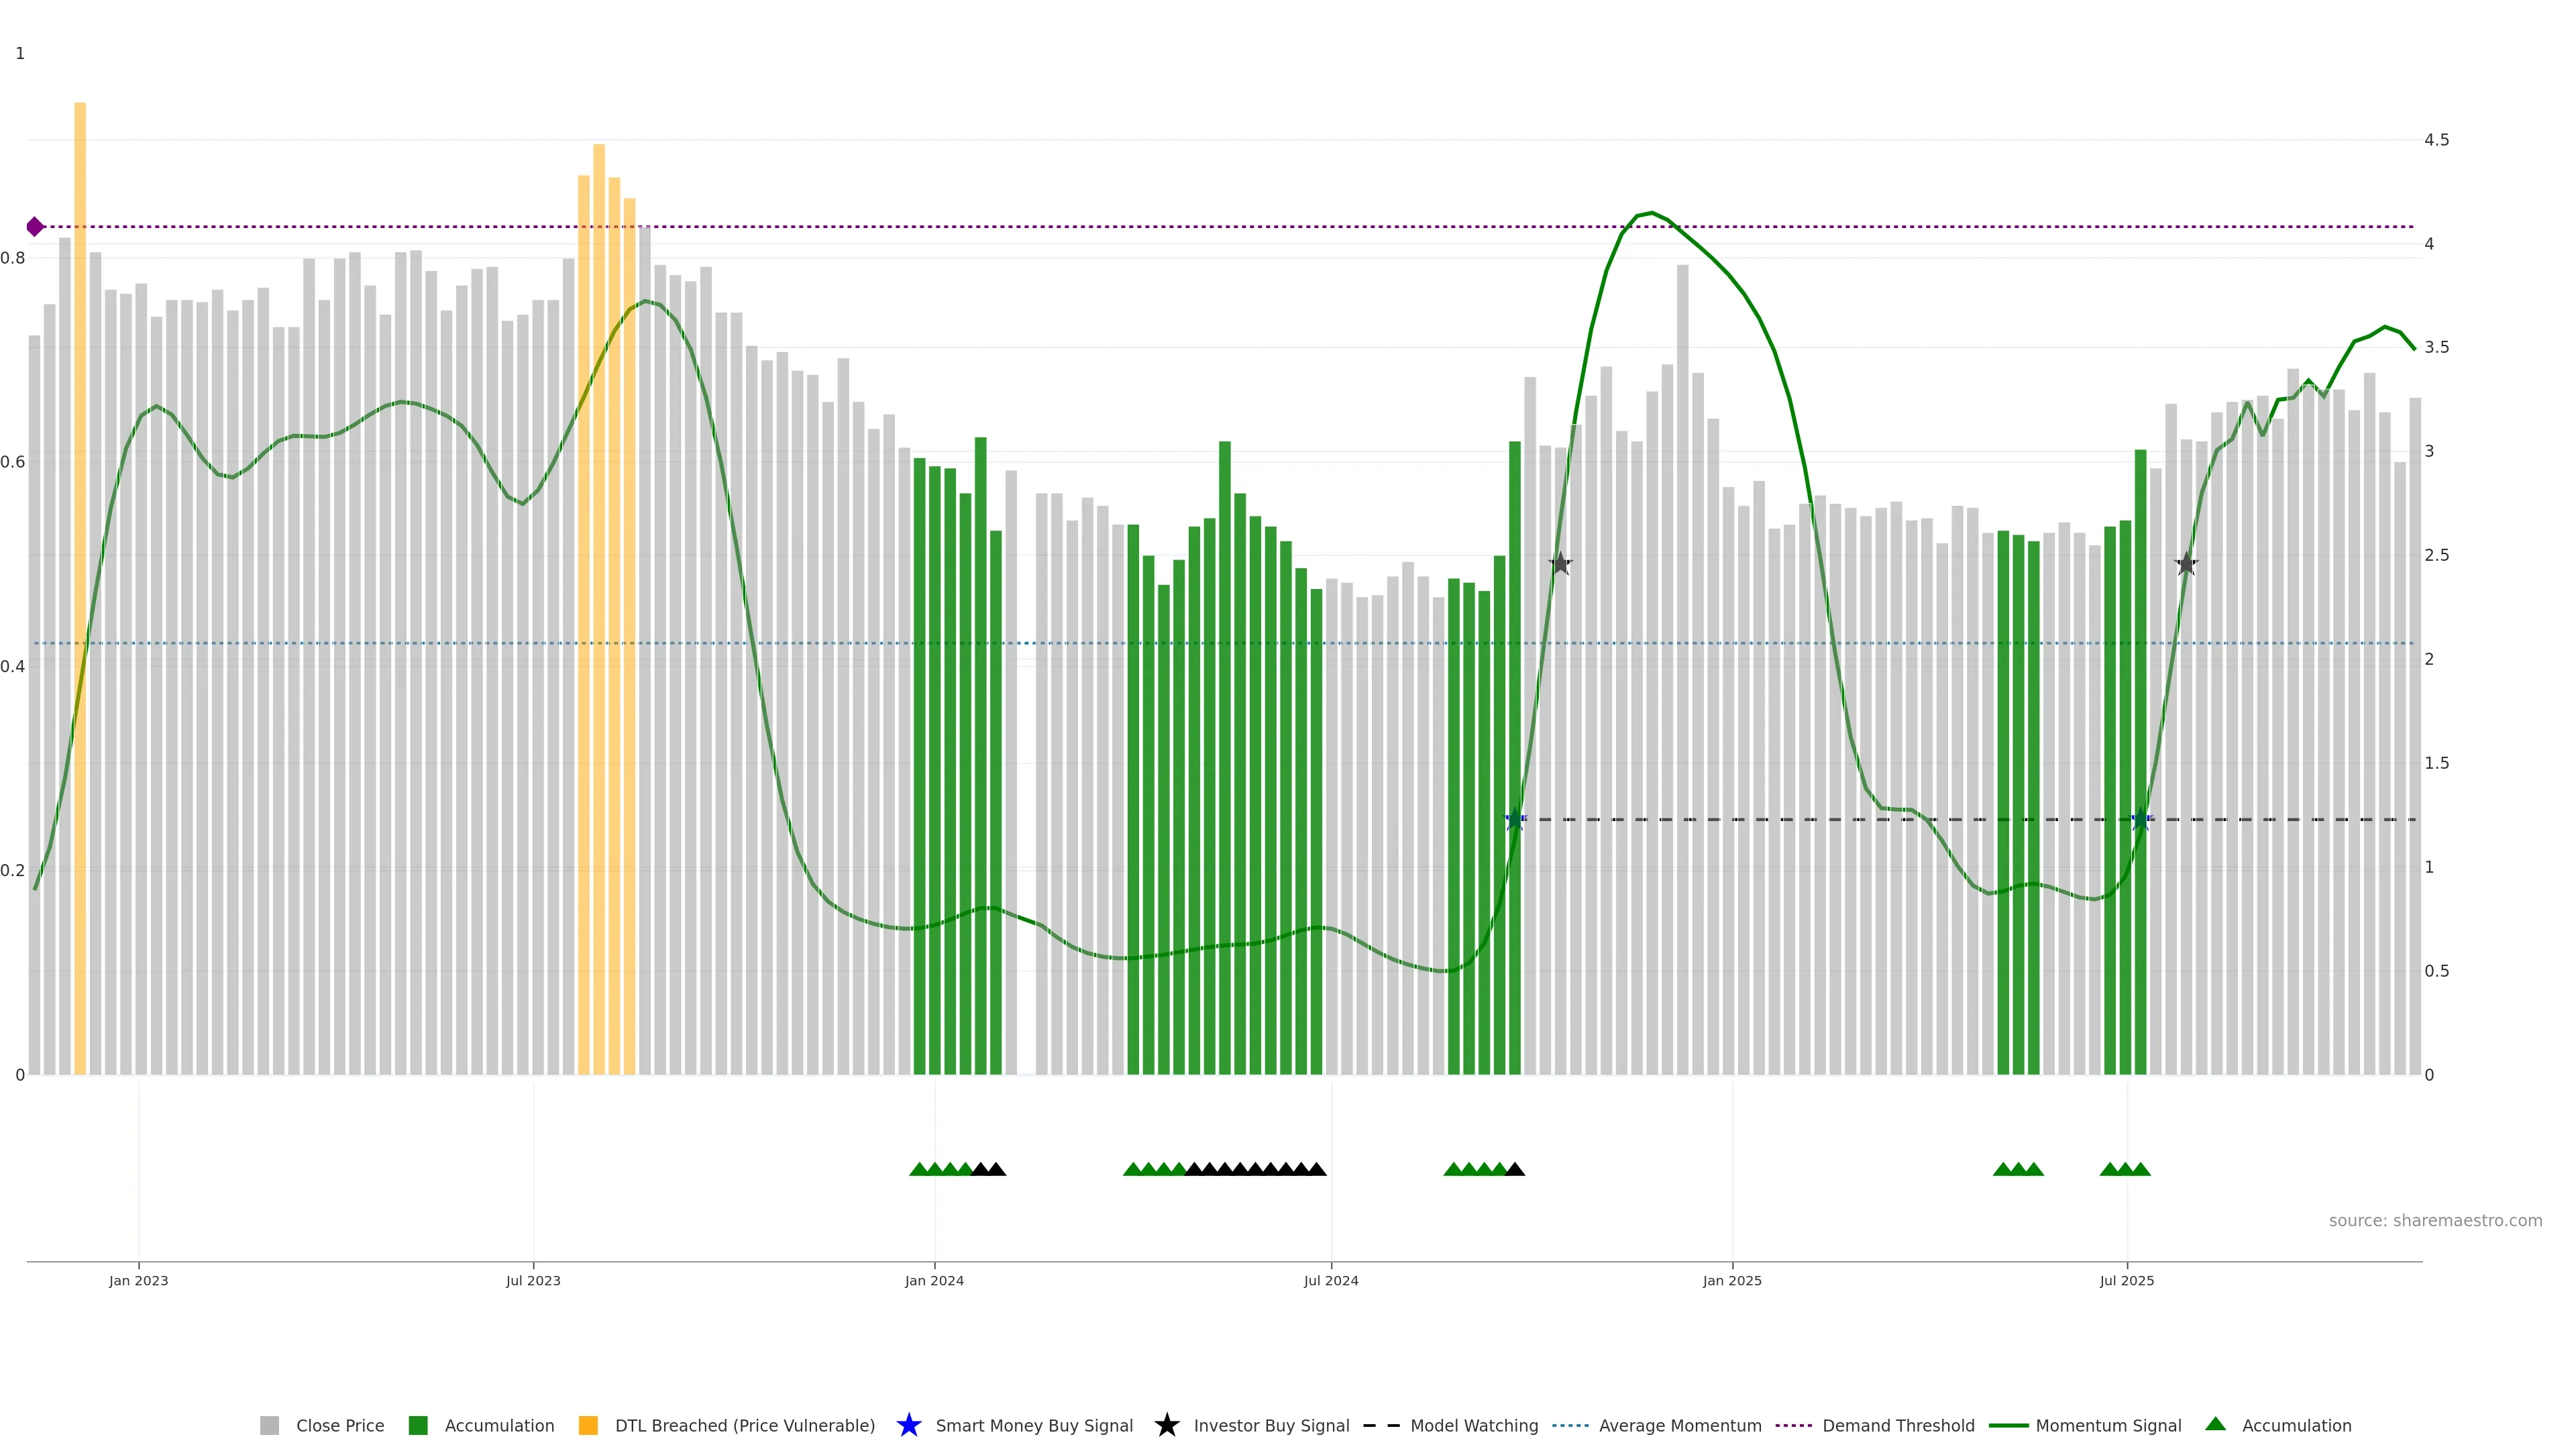The height and width of the screenshot is (1449, 2576).
Task: Click the blue star marker near September 2024
Action: 1515,820
